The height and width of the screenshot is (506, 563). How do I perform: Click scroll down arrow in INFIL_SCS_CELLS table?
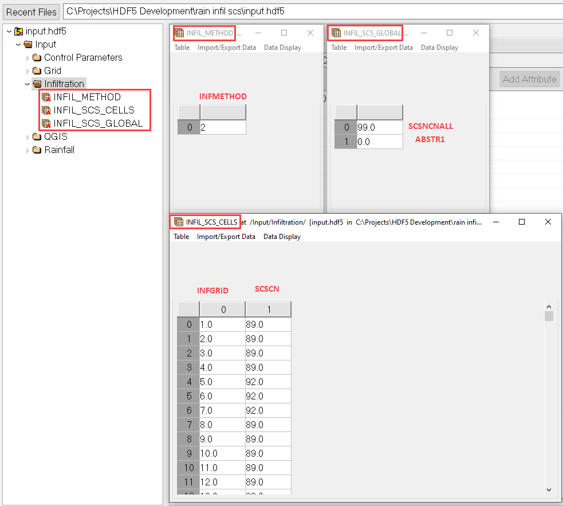pos(549,490)
